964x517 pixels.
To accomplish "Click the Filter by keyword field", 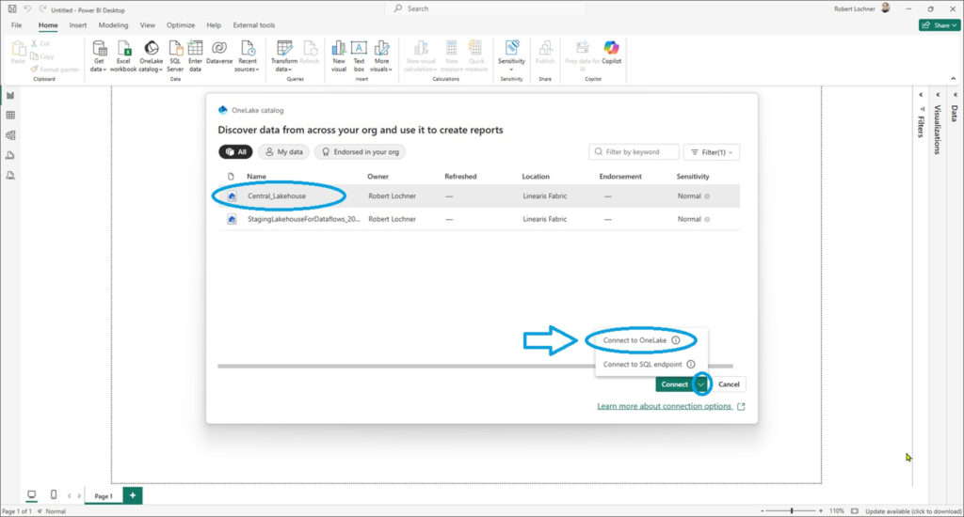I will click(x=634, y=151).
